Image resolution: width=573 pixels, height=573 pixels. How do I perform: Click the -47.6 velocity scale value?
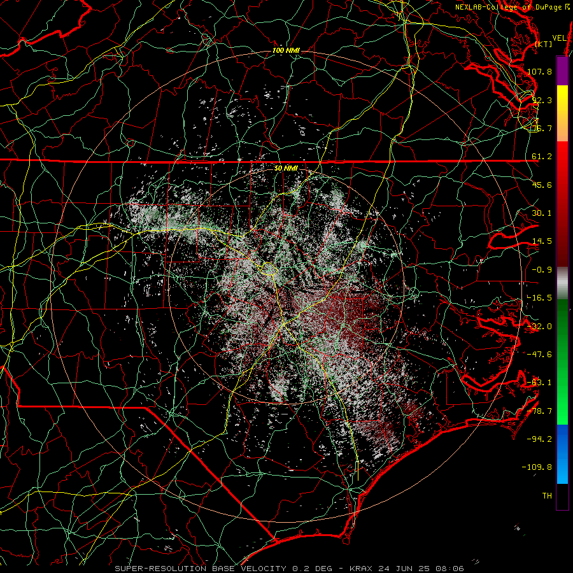click(540, 355)
